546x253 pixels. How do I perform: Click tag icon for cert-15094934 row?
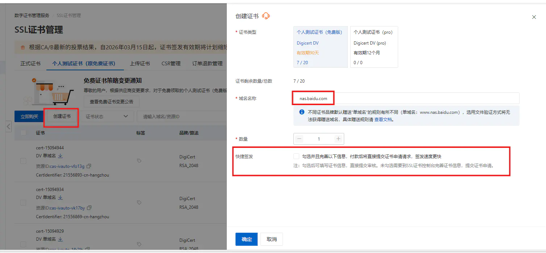point(139,202)
